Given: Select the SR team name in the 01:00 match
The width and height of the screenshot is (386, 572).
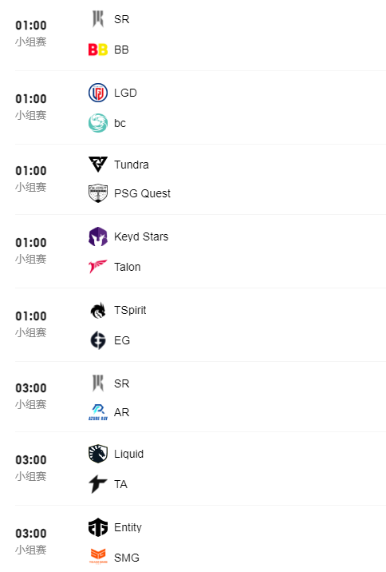Looking at the screenshot, I should coord(122,19).
